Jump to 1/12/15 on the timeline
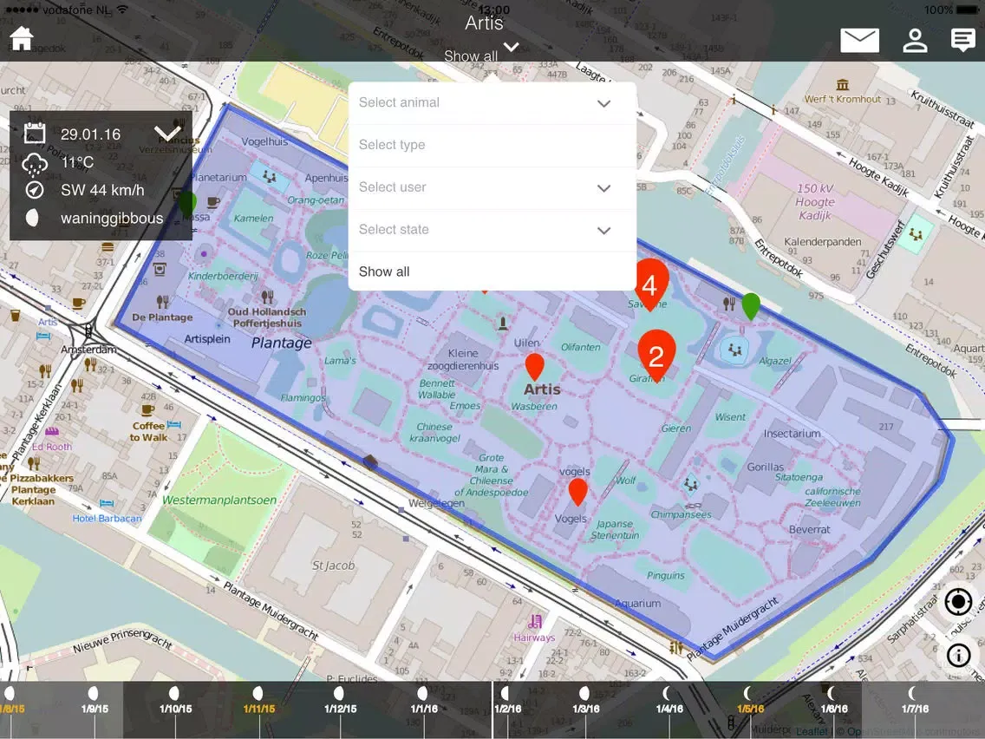Screen dimensions: 985x739 (340, 708)
